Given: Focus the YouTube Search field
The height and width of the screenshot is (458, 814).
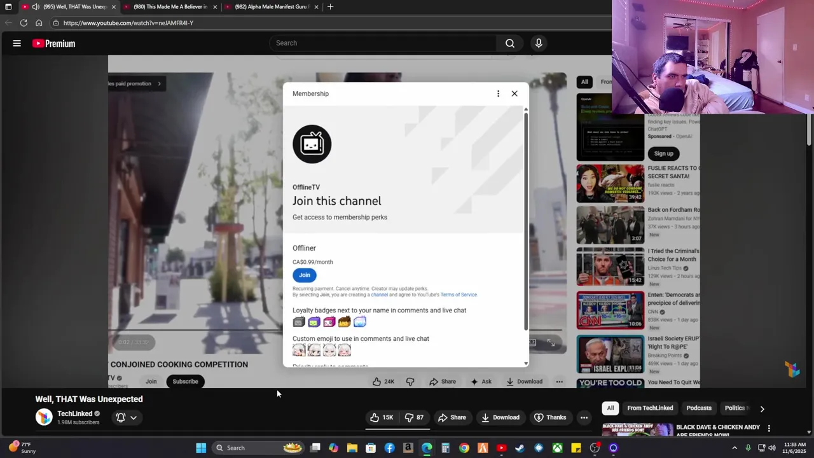Looking at the screenshot, I should [383, 43].
